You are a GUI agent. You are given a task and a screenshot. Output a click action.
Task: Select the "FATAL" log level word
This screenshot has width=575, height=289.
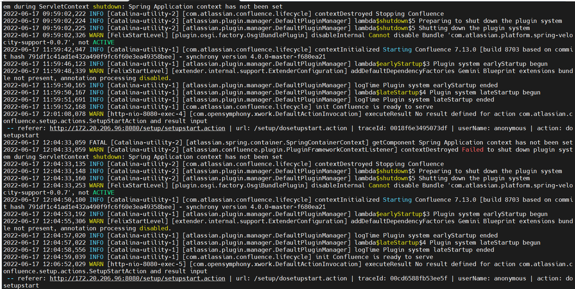(98, 142)
